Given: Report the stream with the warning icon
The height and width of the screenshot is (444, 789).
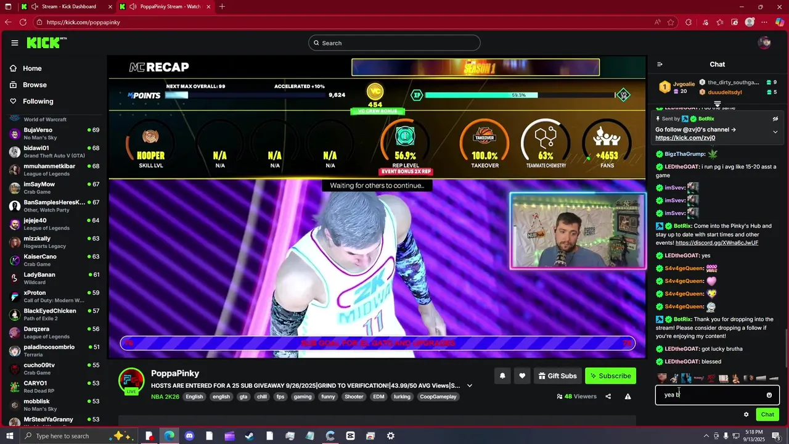Looking at the screenshot, I should tap(628, 397).
